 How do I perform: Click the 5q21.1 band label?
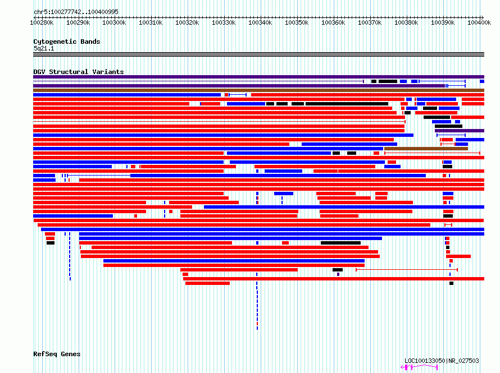(x=44, y=48)
